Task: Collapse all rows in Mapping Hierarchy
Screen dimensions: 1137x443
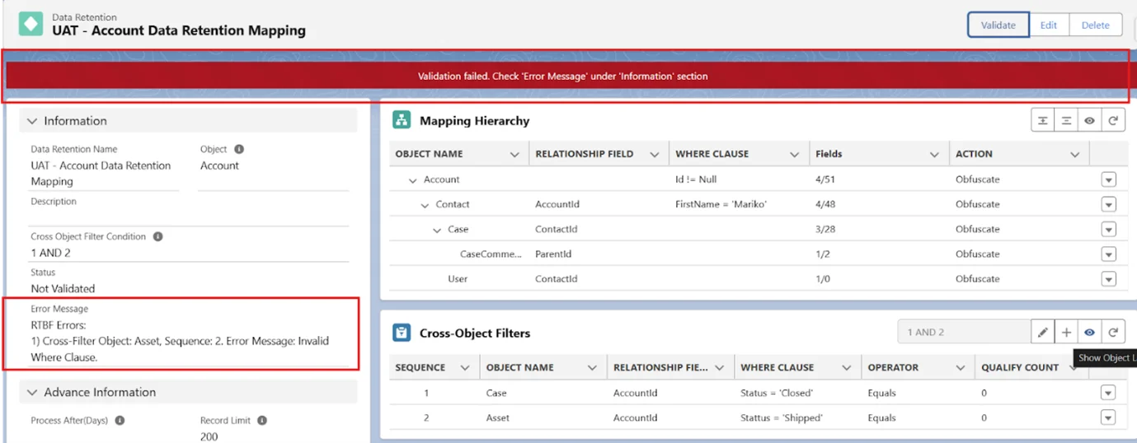Action: [x=1066, y=121]
